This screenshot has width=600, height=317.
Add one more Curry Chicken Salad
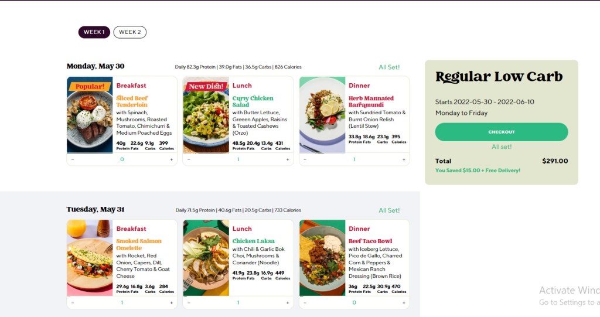pos(288,159)
